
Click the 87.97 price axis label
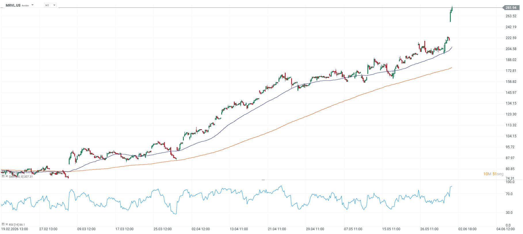click(x=510, y=158)
